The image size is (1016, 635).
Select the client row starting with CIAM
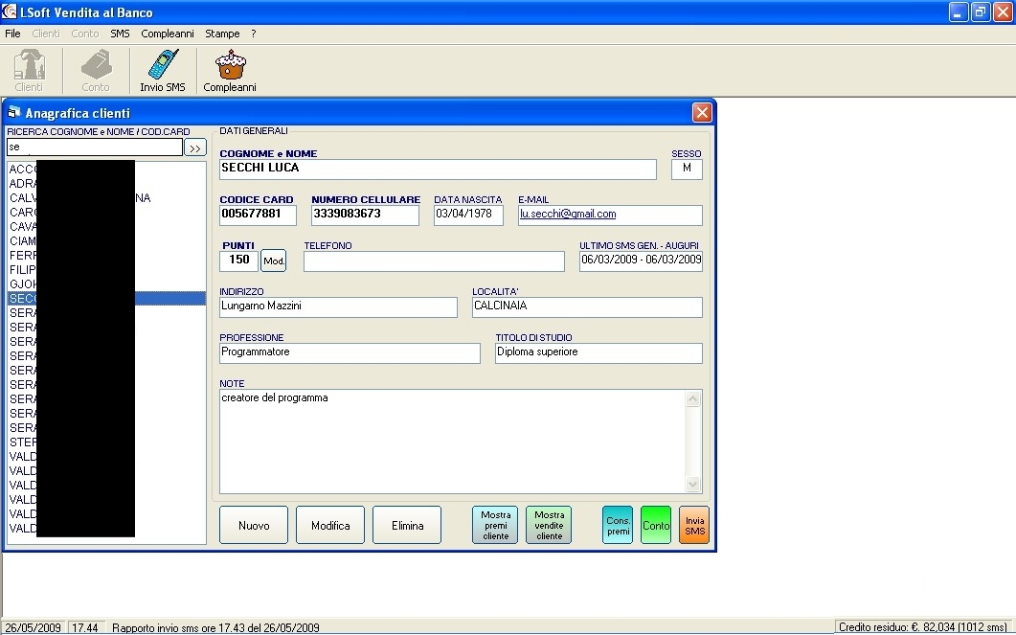pyautogui.click(x=106, y=241)
